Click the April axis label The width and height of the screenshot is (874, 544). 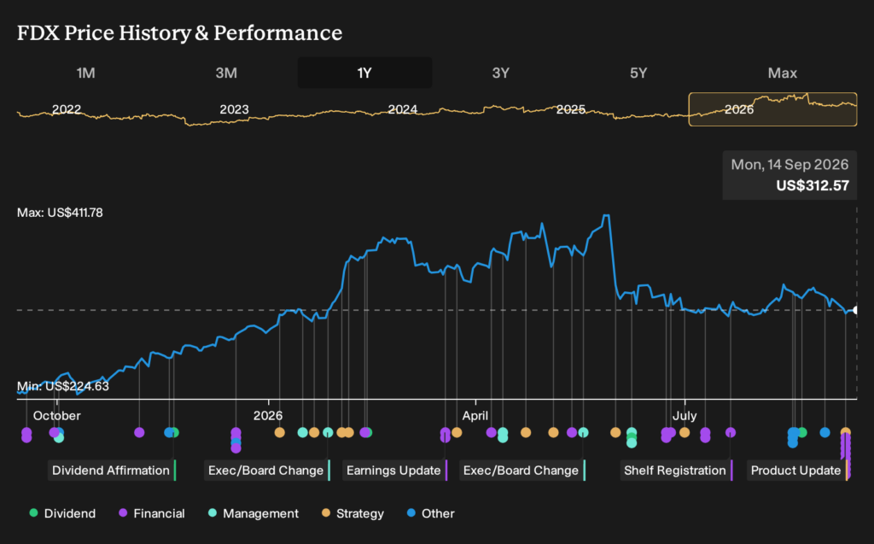click(x=475, y=416)
